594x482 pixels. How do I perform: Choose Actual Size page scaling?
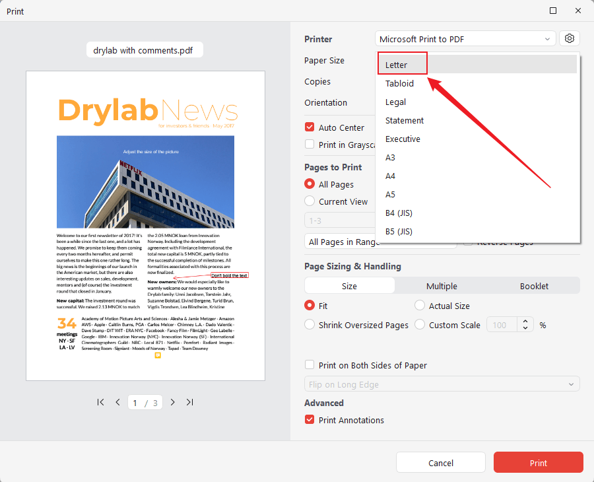[419, 306]
